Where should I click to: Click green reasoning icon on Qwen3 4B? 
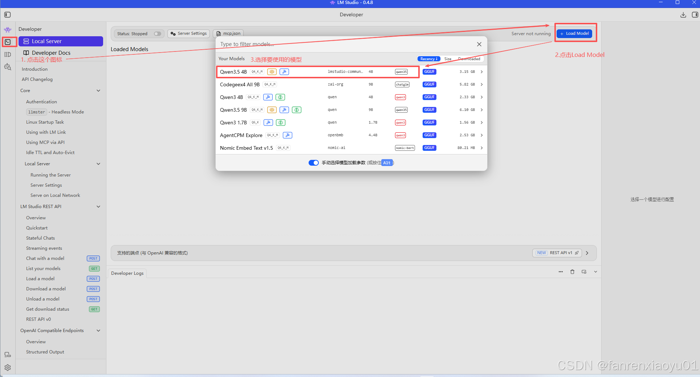click(x=280, y=97)
